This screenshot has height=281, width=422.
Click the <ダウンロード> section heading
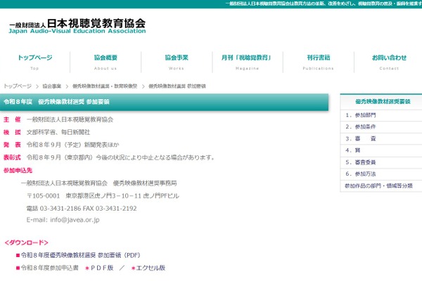coord(26,242)
